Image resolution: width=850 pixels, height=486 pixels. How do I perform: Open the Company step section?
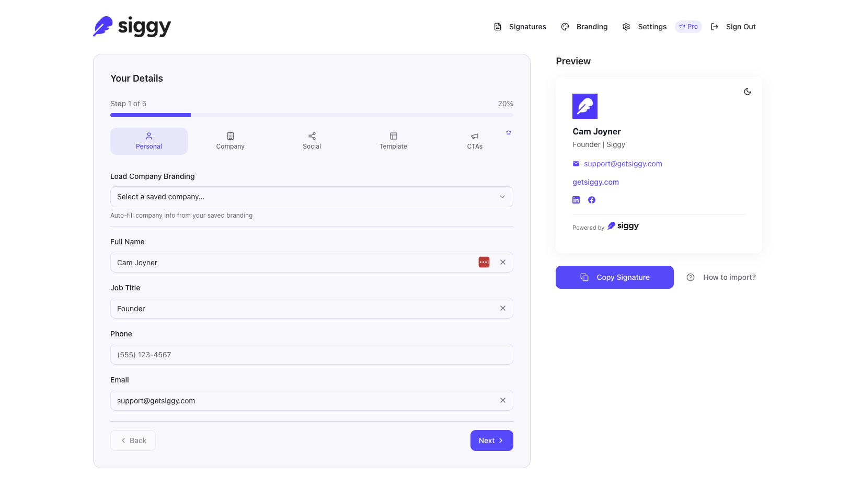coord(230,141)
